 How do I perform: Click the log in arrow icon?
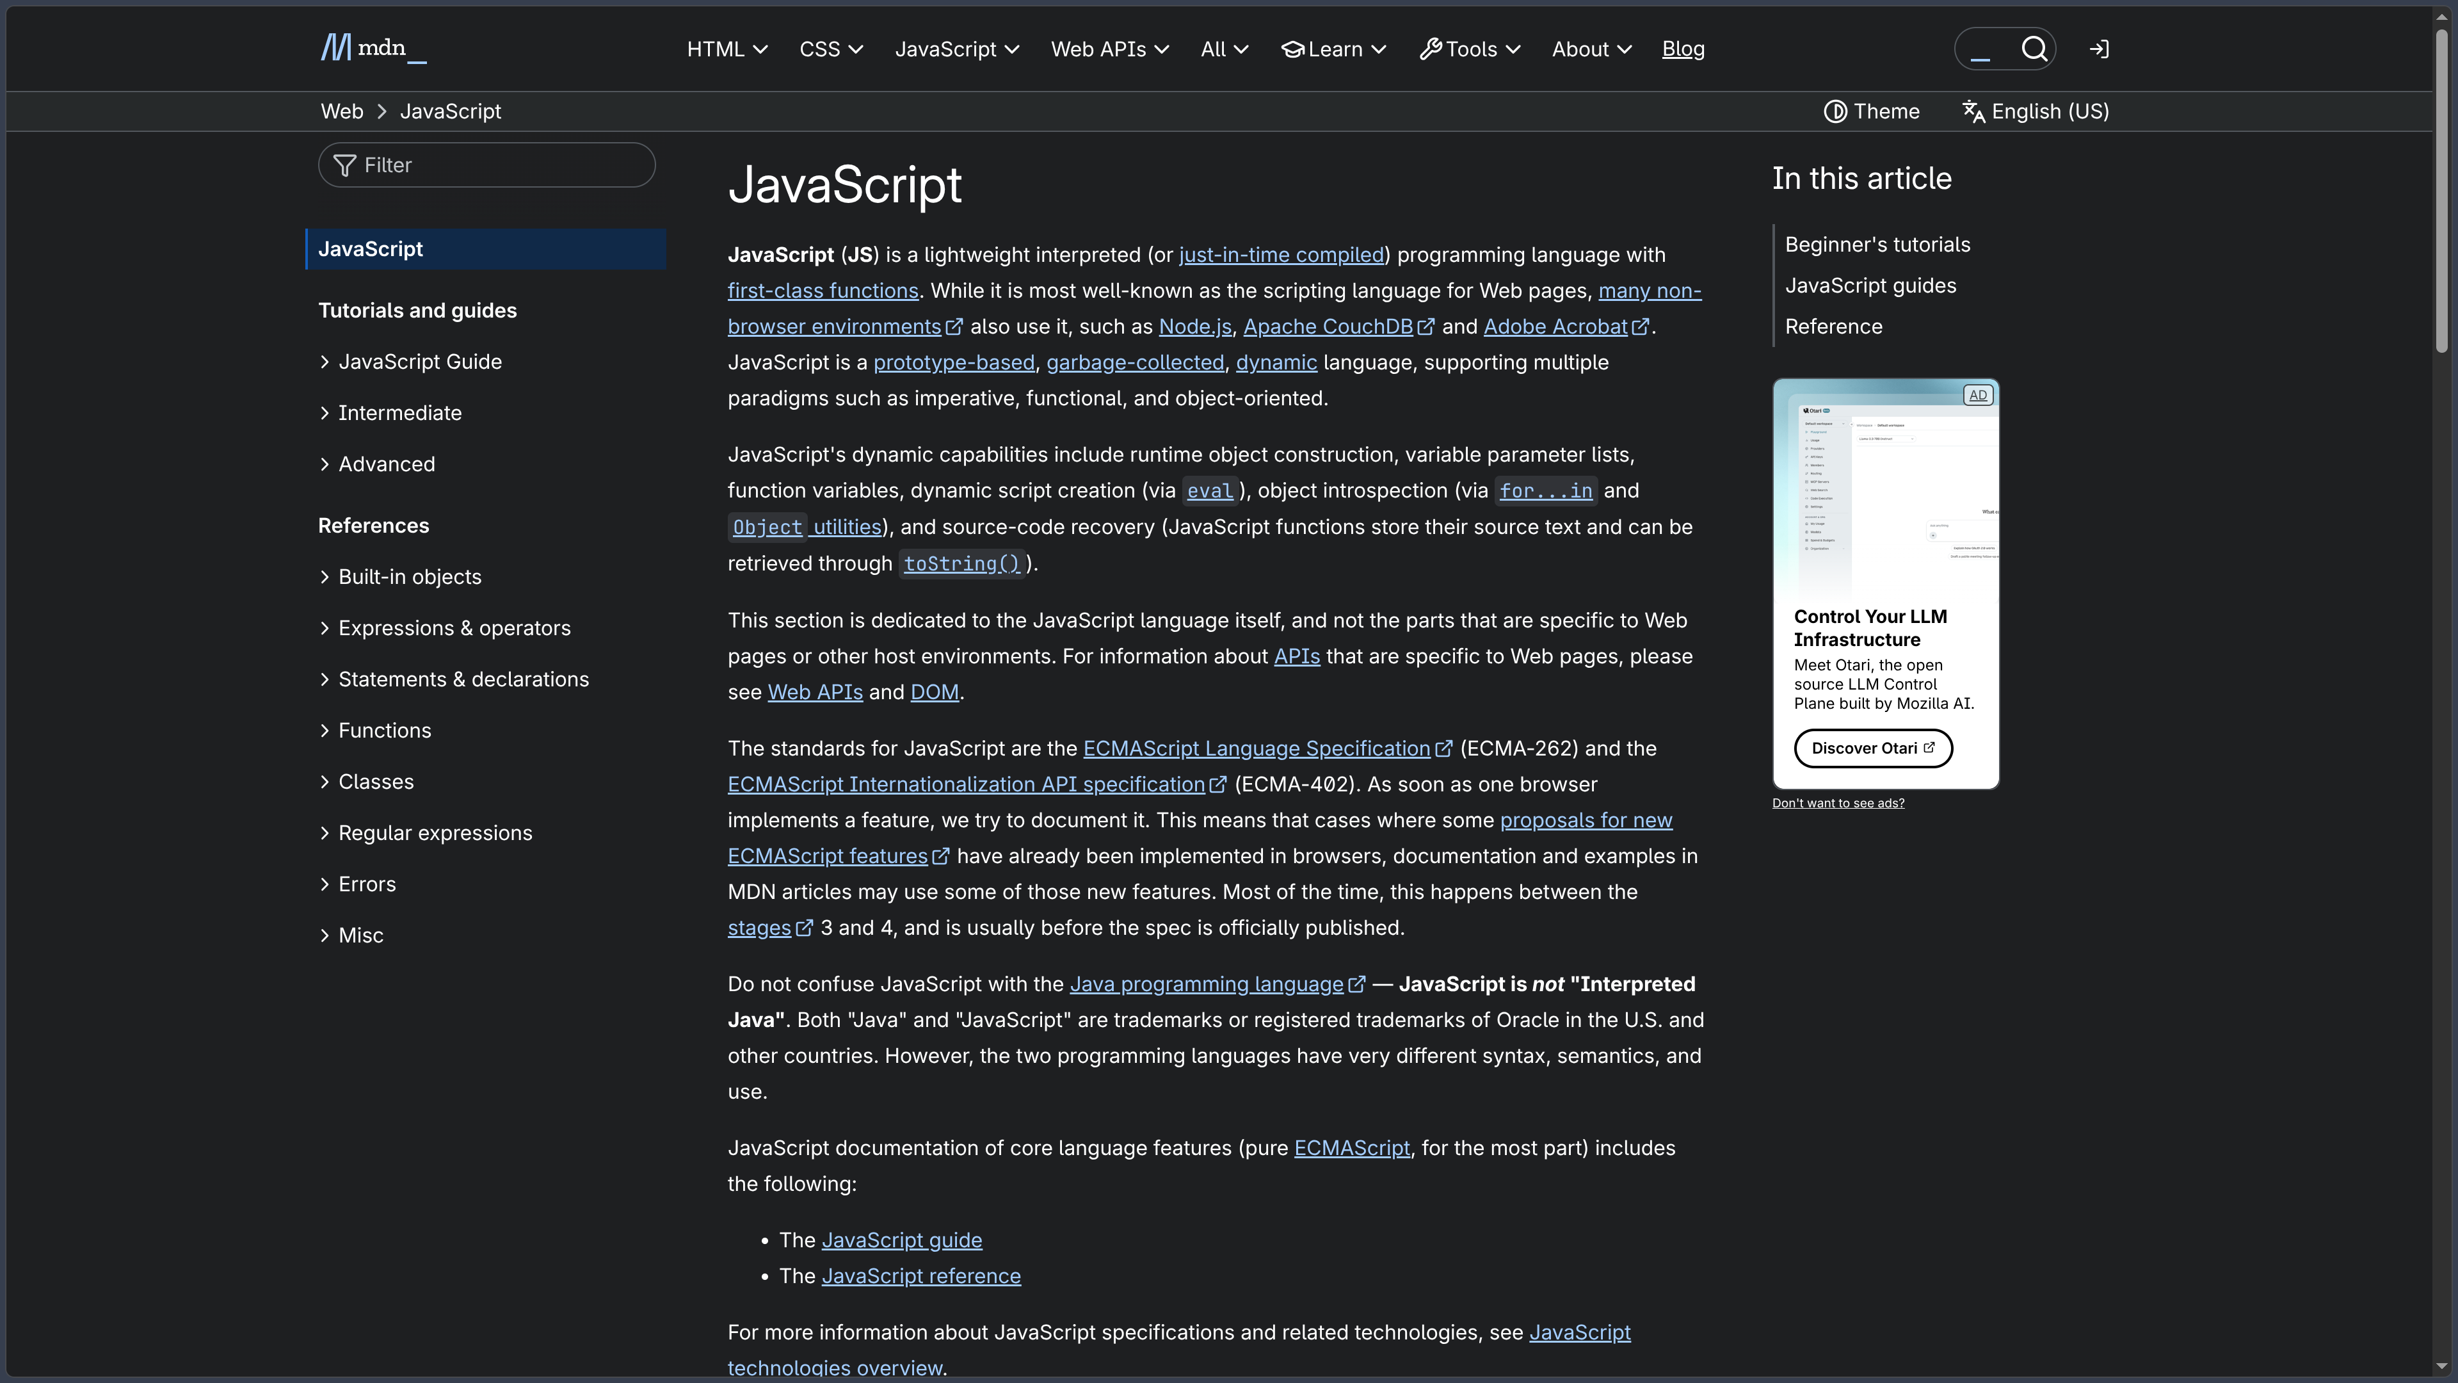2098,49
